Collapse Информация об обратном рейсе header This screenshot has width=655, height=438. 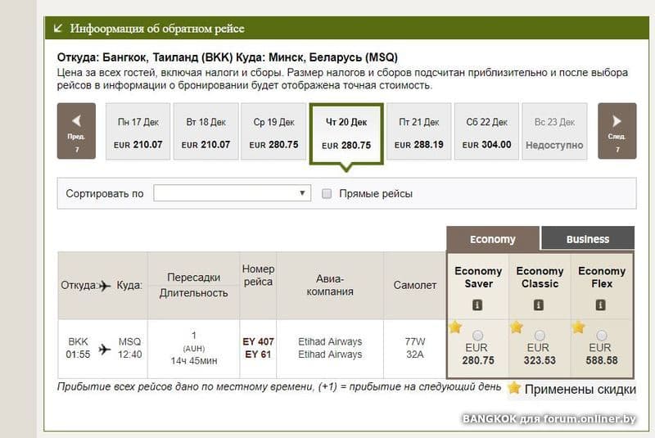[x=58, y=29]
